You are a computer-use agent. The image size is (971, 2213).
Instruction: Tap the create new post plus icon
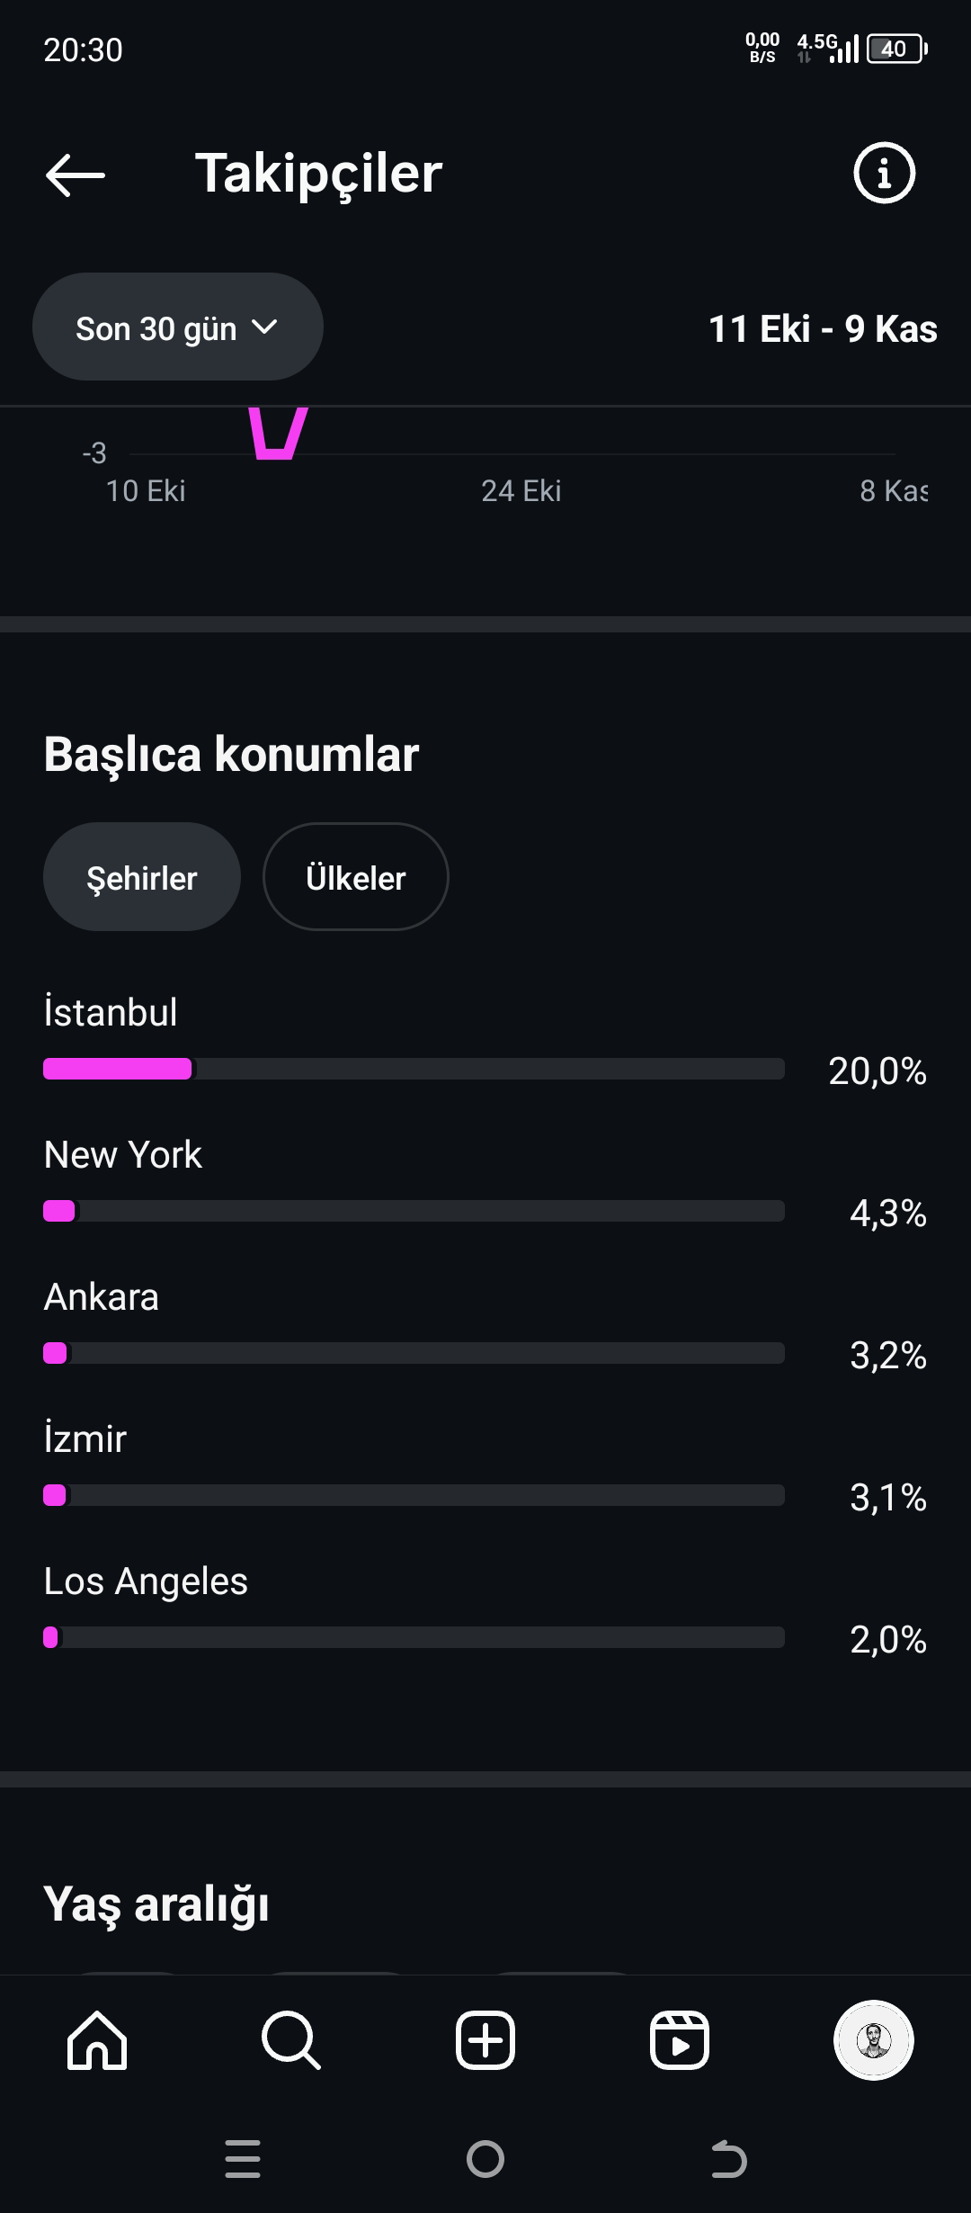coord(485,2040)
